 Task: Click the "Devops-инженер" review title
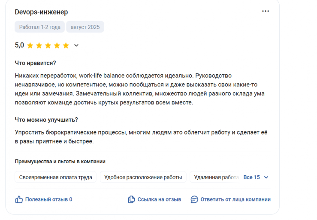point(42,12)
